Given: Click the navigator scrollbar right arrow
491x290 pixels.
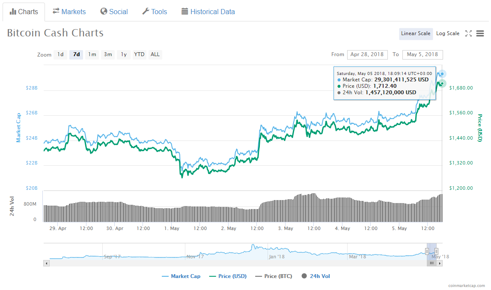Looking at the screenshot, I should 440,263.
